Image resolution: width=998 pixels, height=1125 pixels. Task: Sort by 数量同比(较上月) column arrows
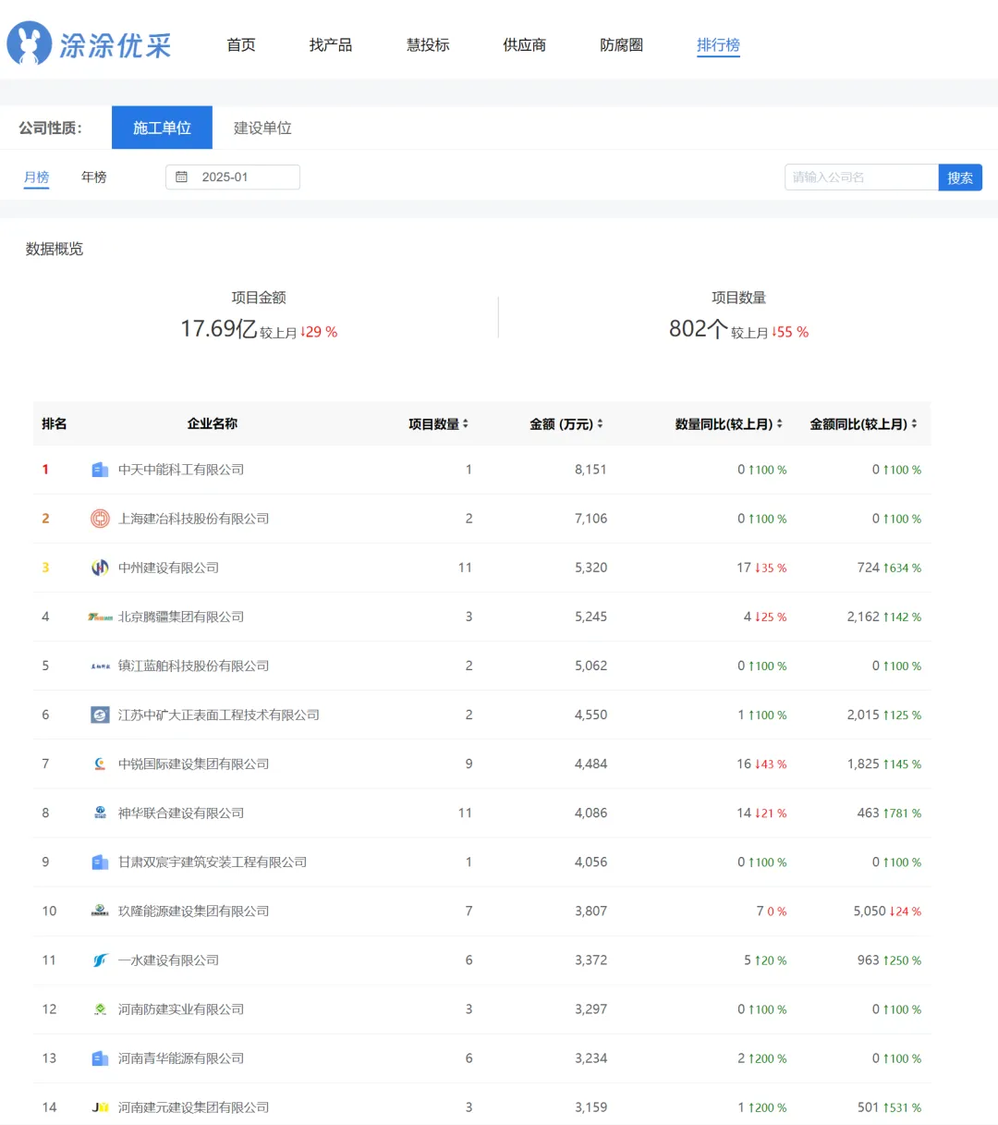(779, 423)
